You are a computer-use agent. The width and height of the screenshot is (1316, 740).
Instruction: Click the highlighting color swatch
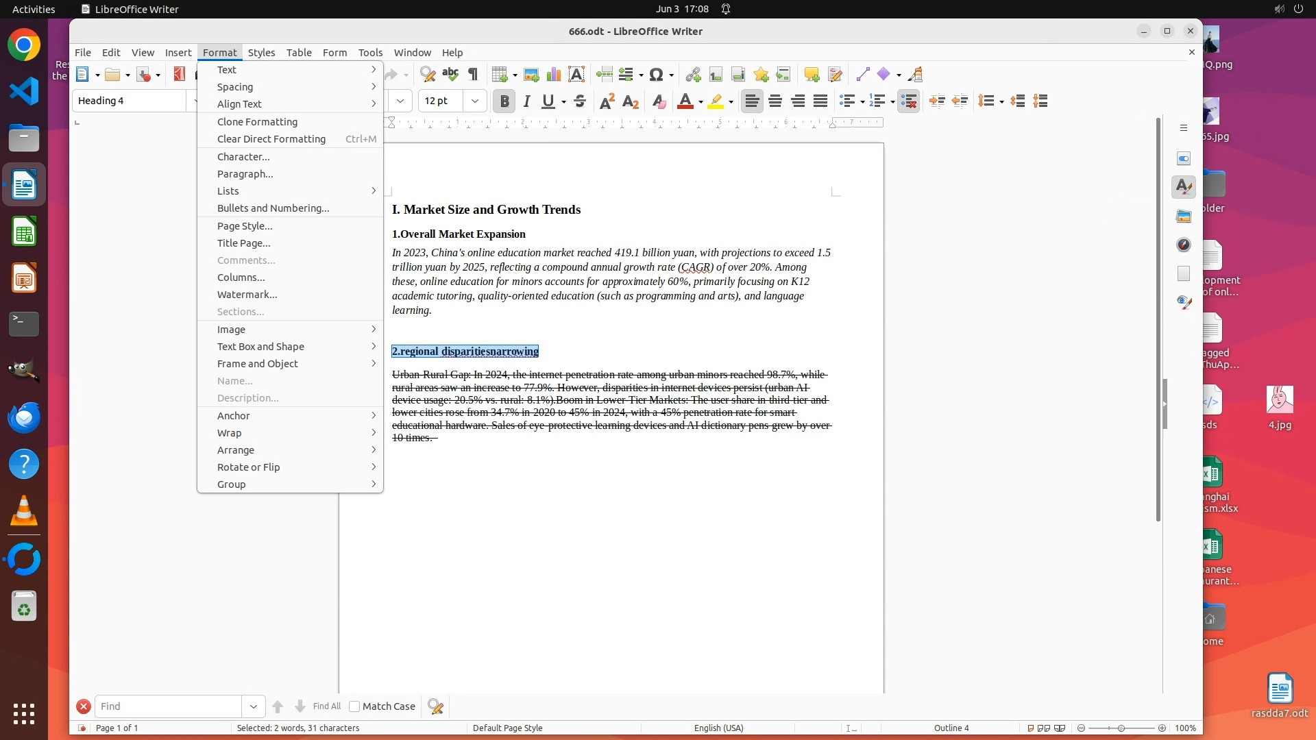716,101
